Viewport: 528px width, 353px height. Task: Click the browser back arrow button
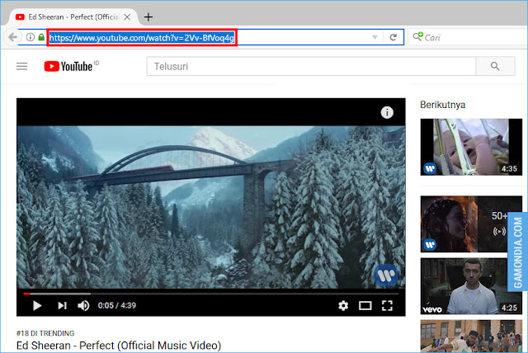pos(12,37)
